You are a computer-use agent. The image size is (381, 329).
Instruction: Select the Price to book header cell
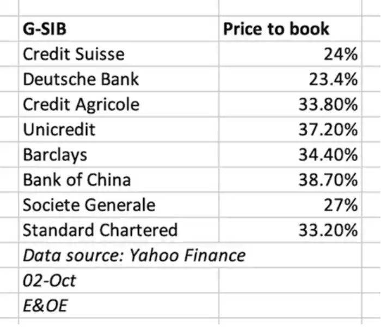[290, 29]
